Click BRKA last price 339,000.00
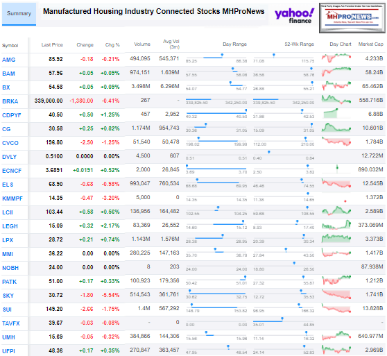Screen dimensions: 387x356 (49, 101)
